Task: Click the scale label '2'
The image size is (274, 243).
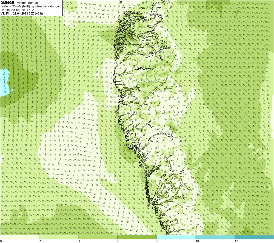Action: click(40, 241)
